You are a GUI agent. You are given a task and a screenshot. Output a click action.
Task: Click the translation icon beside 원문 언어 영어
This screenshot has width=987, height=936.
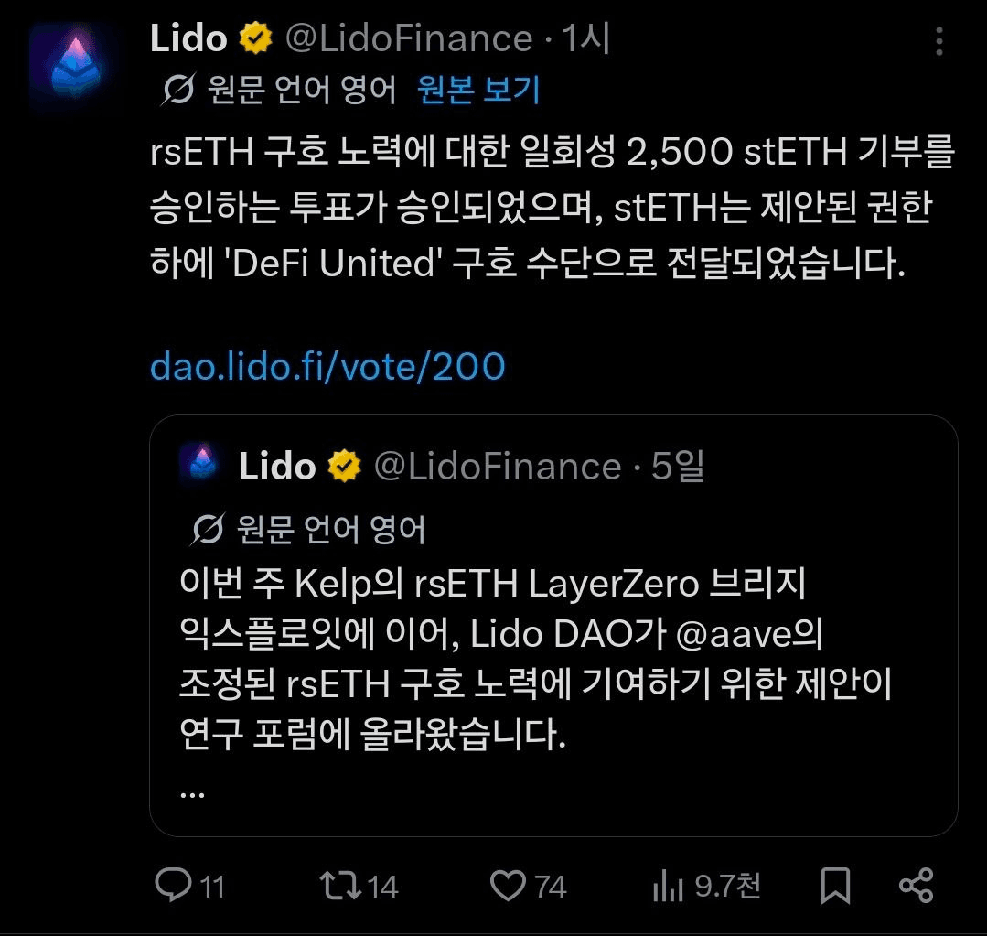point(177,90)
